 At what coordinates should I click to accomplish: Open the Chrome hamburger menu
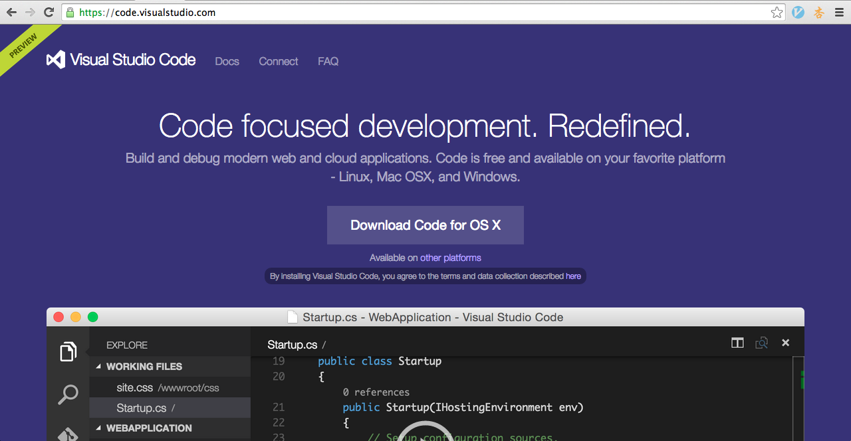(839, 12)
